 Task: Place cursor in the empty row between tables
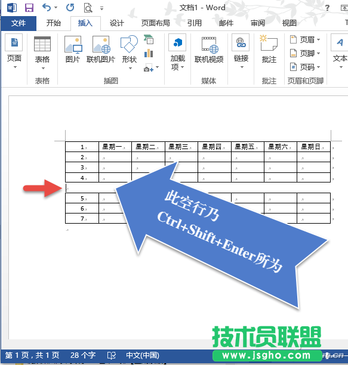coord(91,188)
